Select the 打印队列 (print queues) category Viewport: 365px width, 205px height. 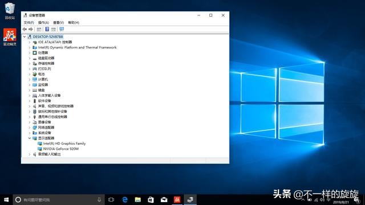[x=44, y=69]
